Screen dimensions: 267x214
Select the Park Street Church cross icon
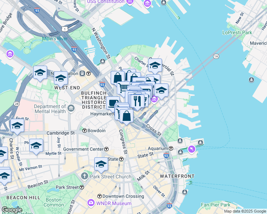point(85,176)
